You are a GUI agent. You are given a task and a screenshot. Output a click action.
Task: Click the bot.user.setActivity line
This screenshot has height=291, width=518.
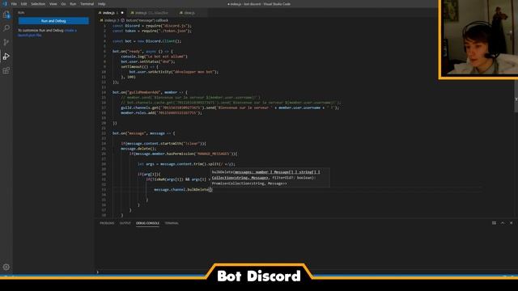tap(174, 72)
